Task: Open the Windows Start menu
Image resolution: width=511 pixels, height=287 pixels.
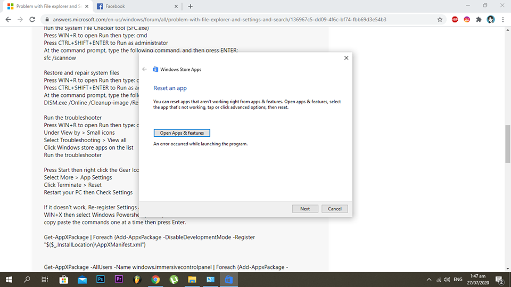Action: pyautogui.click(x=9, y=280)
